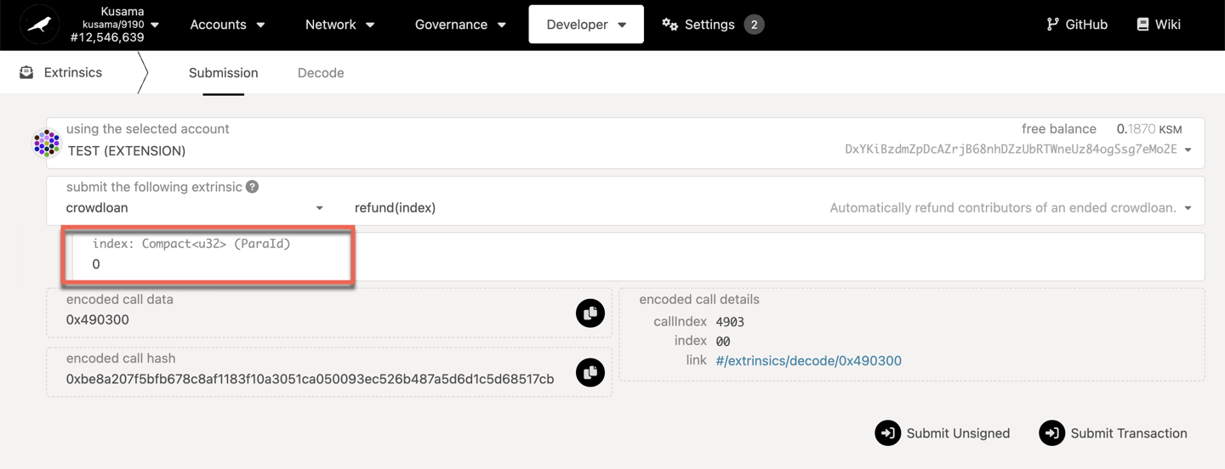This screenshot has height=469, width=1225.
Task: Open the refund(index) call dropdown
Action: coord(770,208)
